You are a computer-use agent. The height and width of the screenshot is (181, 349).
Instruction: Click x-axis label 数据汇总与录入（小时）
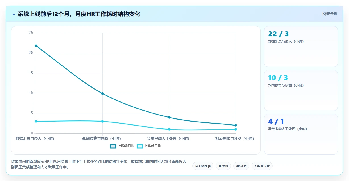click(x=35, y=139)
